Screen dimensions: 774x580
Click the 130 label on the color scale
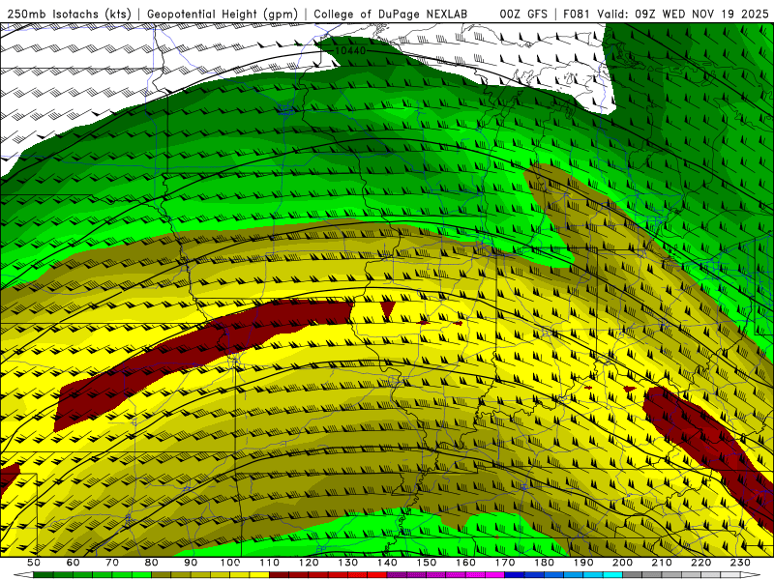[348, 563]
